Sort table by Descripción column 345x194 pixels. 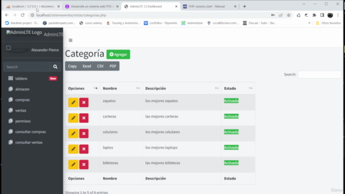click(182, 88)
